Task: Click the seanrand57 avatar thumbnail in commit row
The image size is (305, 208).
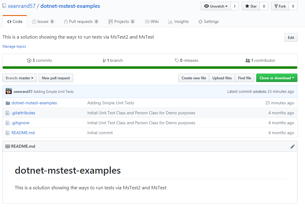Action: [x=8, y=91]
